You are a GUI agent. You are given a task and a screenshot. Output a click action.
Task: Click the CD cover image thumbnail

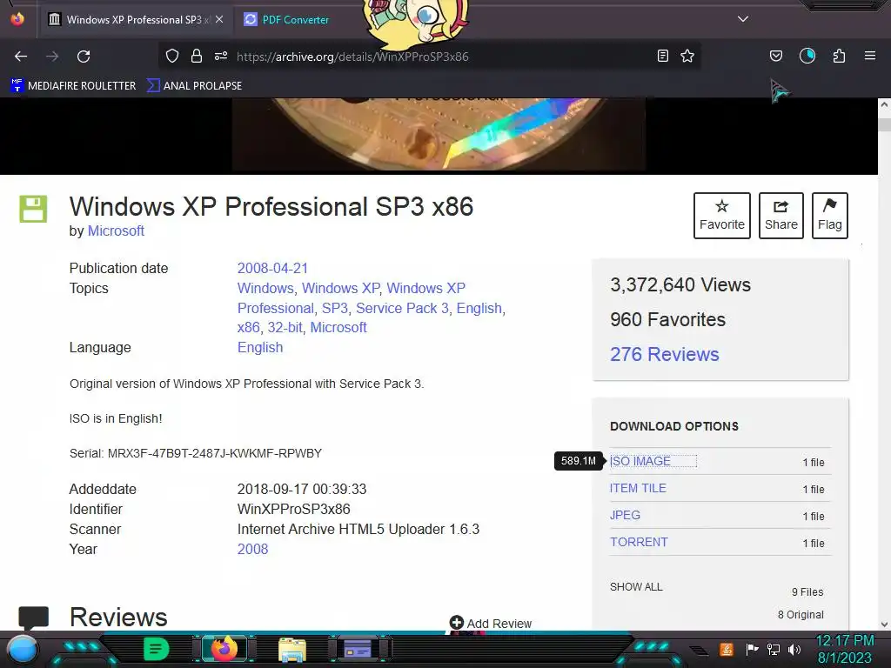pyautogui.click(x=439, y=134)
